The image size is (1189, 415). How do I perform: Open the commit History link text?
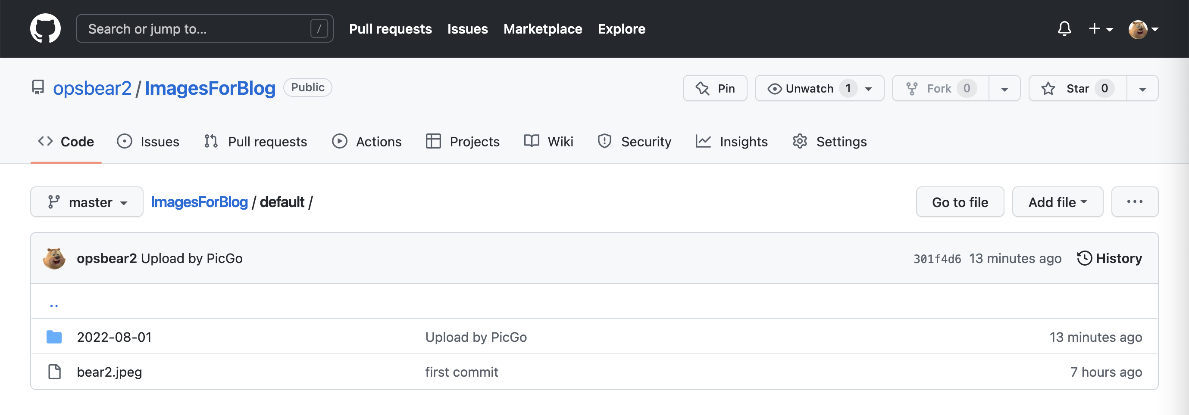(x=1119, y=258)
